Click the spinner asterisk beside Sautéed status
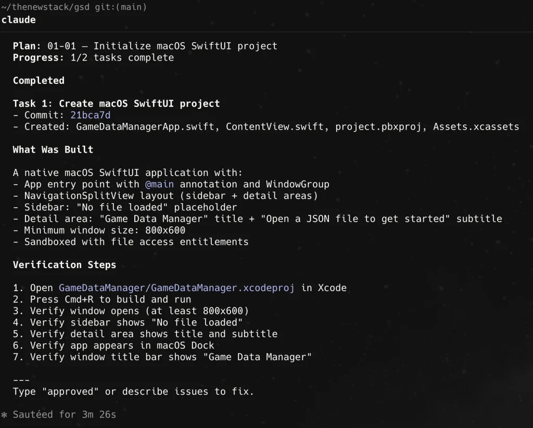The image size is (533, 428). coord(4,415)
